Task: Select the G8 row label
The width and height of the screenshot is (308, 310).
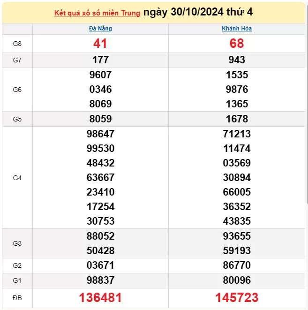Action: [17, 44]
